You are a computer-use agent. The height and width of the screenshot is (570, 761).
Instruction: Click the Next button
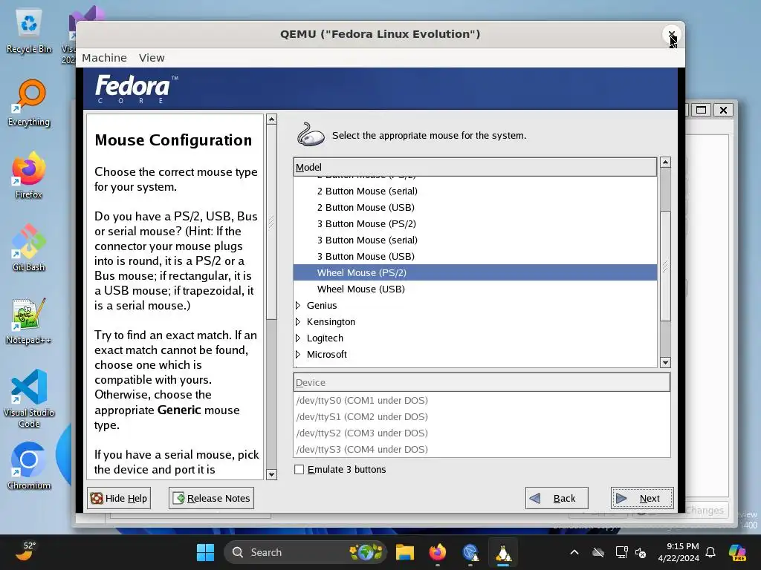coord(642,498)
